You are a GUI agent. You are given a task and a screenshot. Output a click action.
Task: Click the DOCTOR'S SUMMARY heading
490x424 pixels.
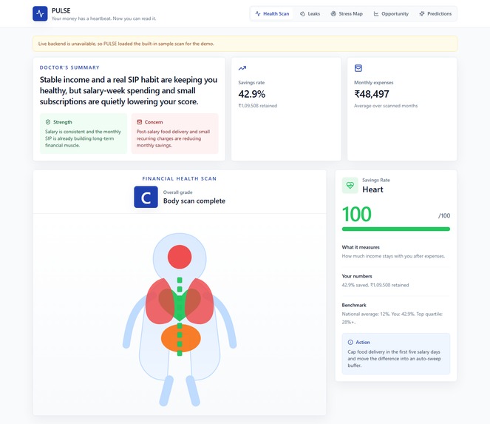coord(69,67)
